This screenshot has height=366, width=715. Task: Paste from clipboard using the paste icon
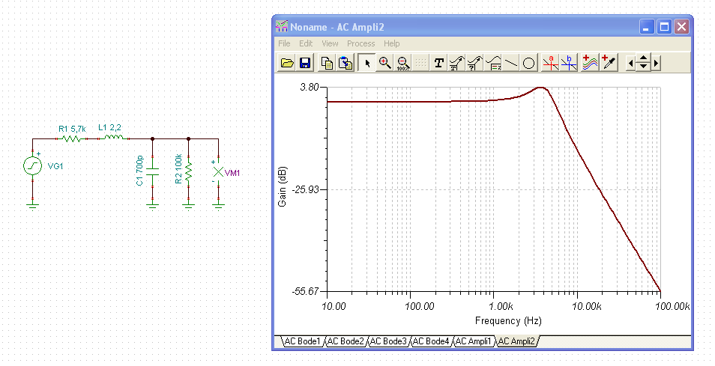point(346,63)
